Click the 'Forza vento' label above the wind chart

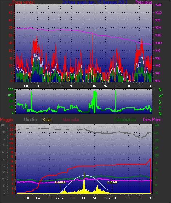point(23,2)
